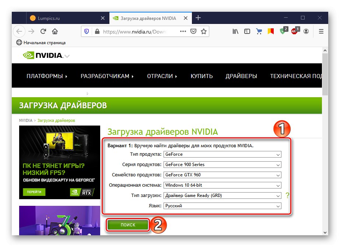
Task: Open the КУПИТЬ menu item
Action: (x=201, y=76)
